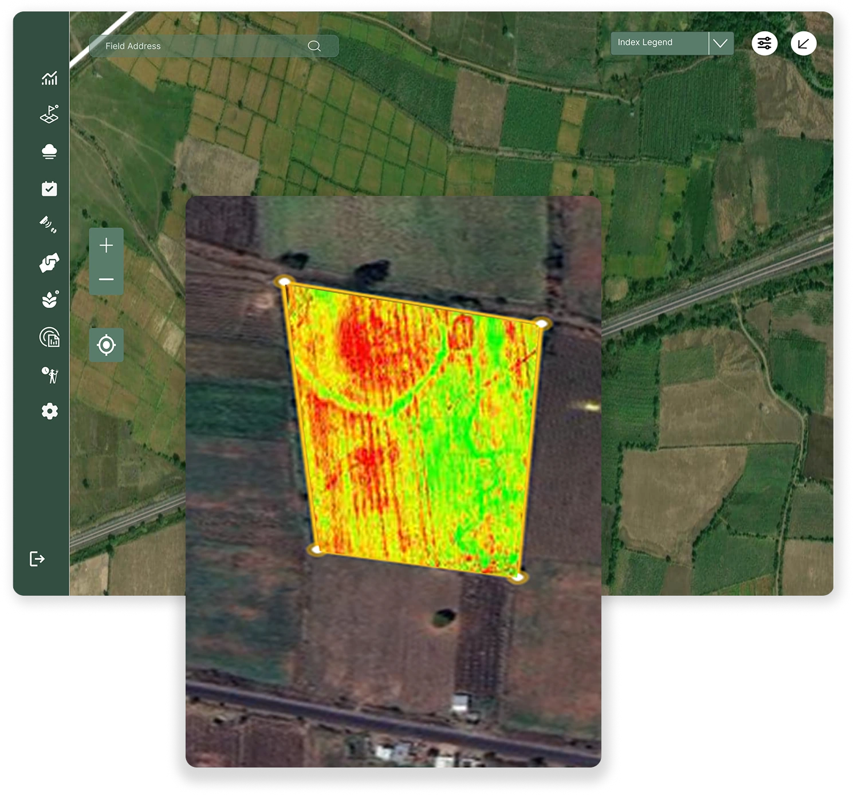This screenshot has height=795, width=854.
Task: Click the field boundary top-right vertex
Action: pyautogui.click(x=542, y=324)
